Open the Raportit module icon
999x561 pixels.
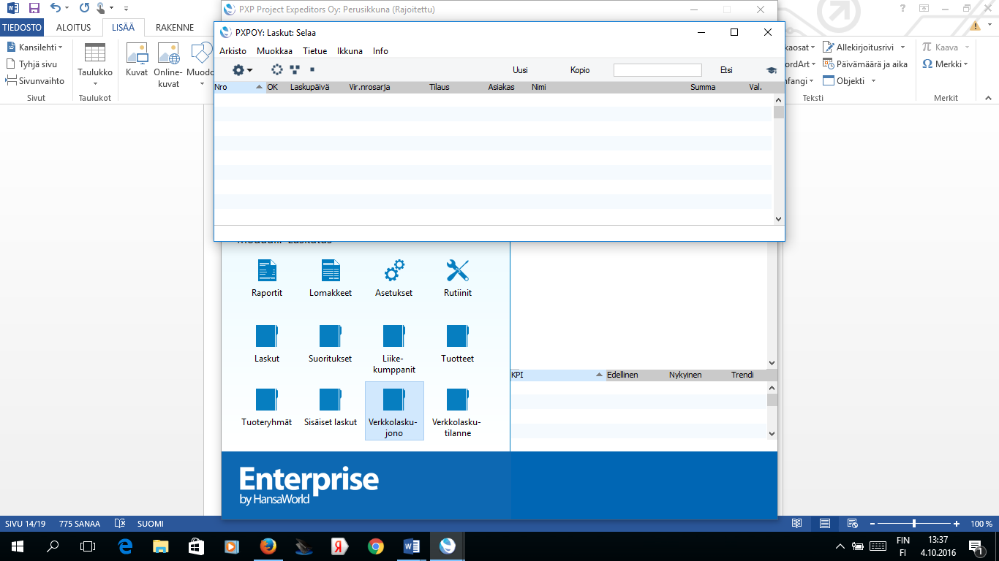pos(267,272)
